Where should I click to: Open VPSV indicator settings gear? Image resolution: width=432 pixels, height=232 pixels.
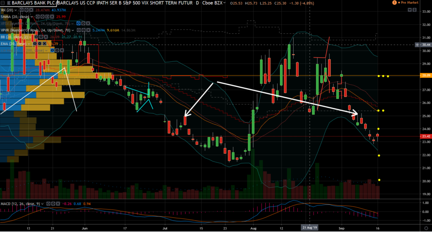[x=83, y=23]
